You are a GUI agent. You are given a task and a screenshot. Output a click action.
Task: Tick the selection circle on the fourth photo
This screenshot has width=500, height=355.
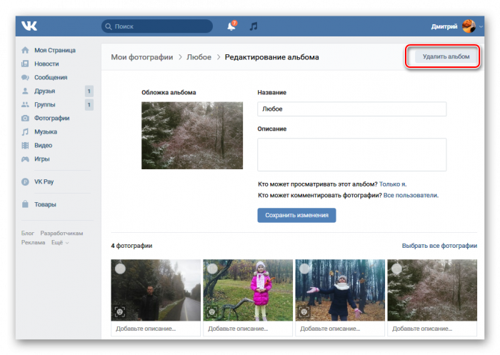396,269
